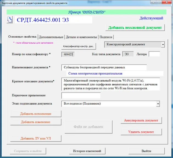Click into the Краткое описание документа text area
The height and width of the screenshot is (158, 173).
pyautogui.click(x=110, y=85)
